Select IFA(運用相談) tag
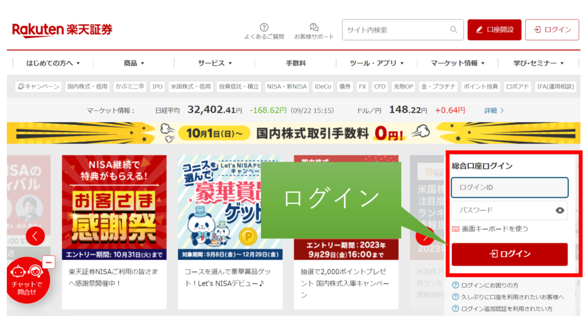586x326 pixels. tap(555, 87)
